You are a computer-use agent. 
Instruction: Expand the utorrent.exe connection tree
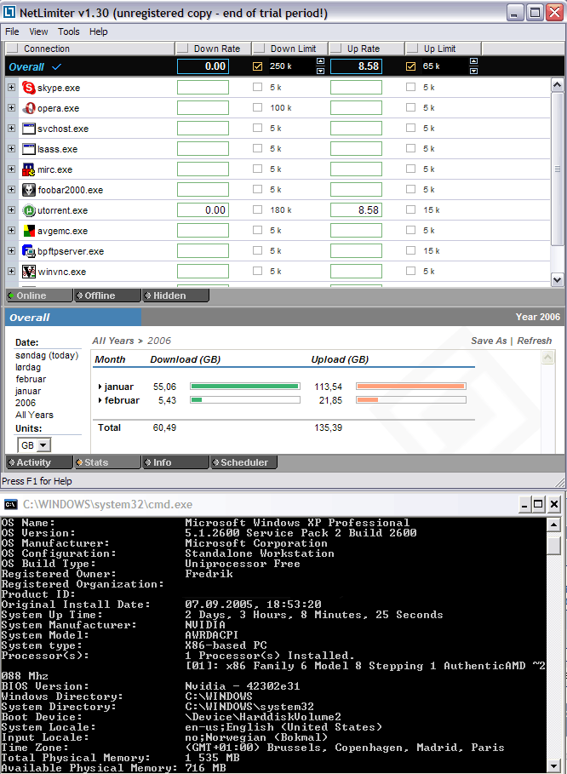(x=11, y=209)
